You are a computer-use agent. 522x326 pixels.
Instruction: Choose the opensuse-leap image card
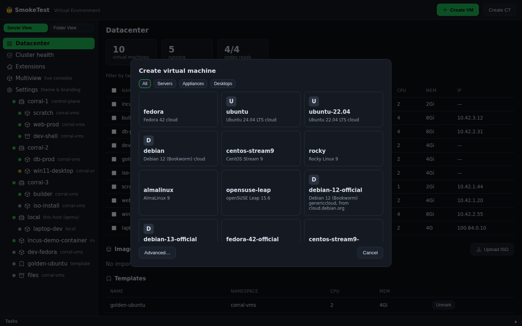261,193
